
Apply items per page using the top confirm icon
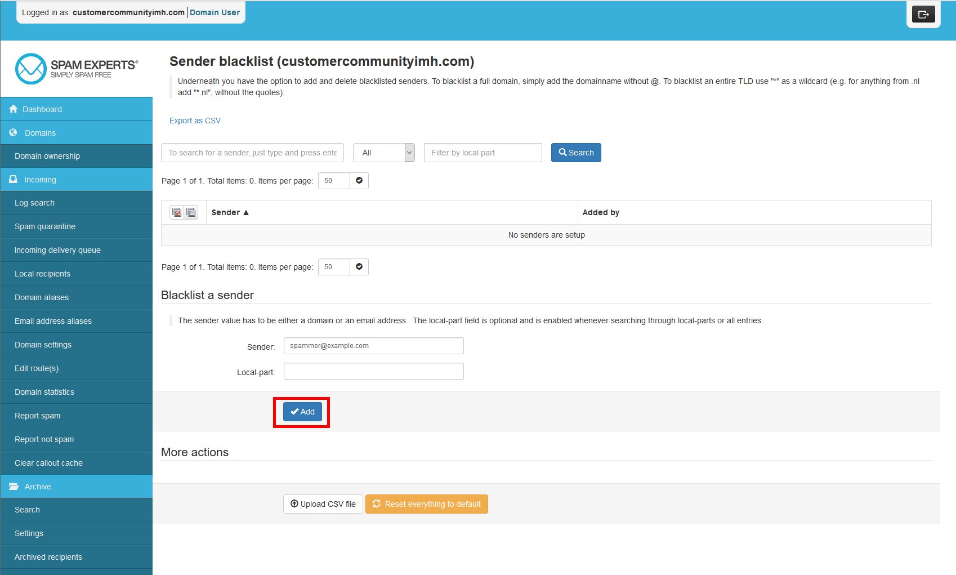click(x=359, y=181)
